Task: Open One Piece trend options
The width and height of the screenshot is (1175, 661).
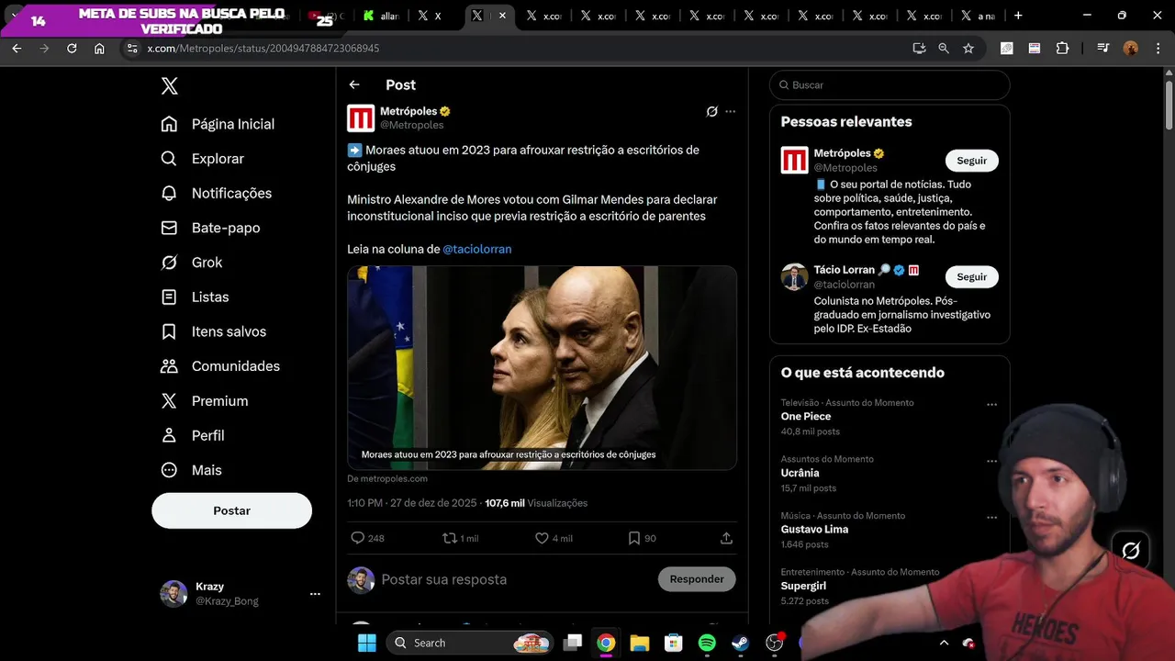Action: (x=991, y=404)
